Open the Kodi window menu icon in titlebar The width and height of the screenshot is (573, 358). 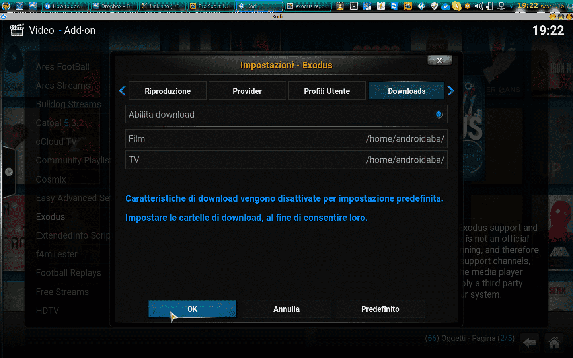(x=4, y=17)
